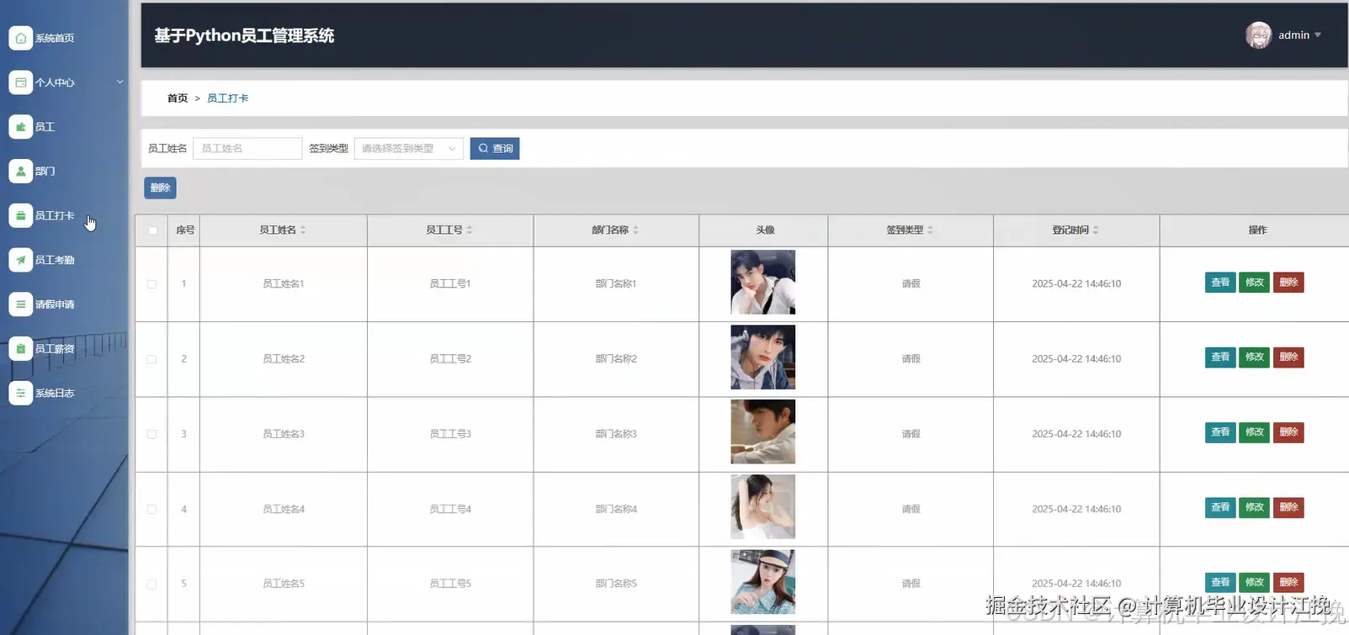Screen dimensions: 1349x635
Task: Sort by 签到类型 column arrows
Action: point(930,230)
